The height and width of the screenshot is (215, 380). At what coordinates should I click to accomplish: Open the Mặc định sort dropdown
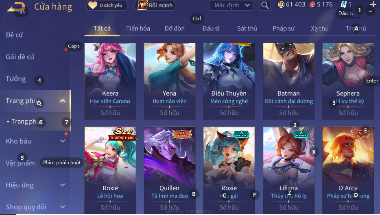click(x=231, y=5)
